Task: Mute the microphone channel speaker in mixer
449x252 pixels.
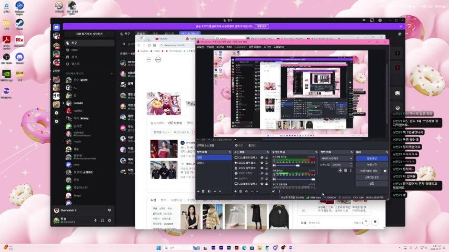Action: pyautogui.click(x=274, y=180)
